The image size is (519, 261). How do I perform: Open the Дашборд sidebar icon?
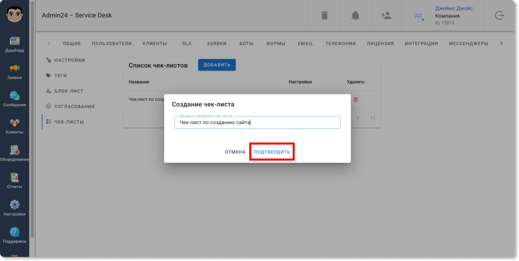[15, 44]
